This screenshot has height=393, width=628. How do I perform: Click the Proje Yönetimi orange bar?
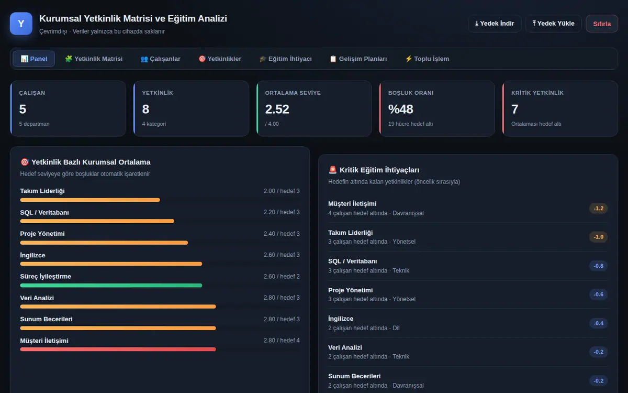[x=104, y=243]
